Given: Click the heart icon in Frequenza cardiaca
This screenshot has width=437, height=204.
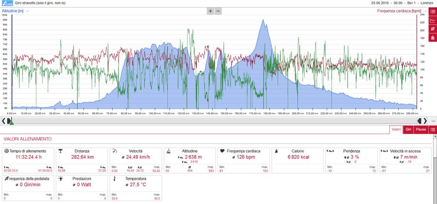Looking at the screenshot, I should (222, 151).
